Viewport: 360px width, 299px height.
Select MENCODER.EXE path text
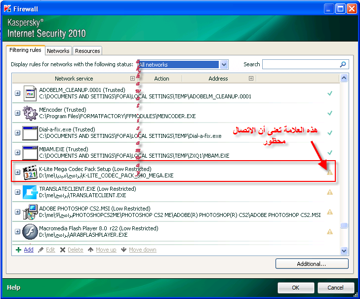(x=118, y=116)
